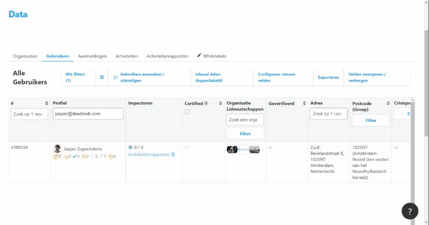Image resolution: width=429 pixels, height=225 pixels.
Task: Open the Activiteitenrapporten tab
Action: (167, 56)
